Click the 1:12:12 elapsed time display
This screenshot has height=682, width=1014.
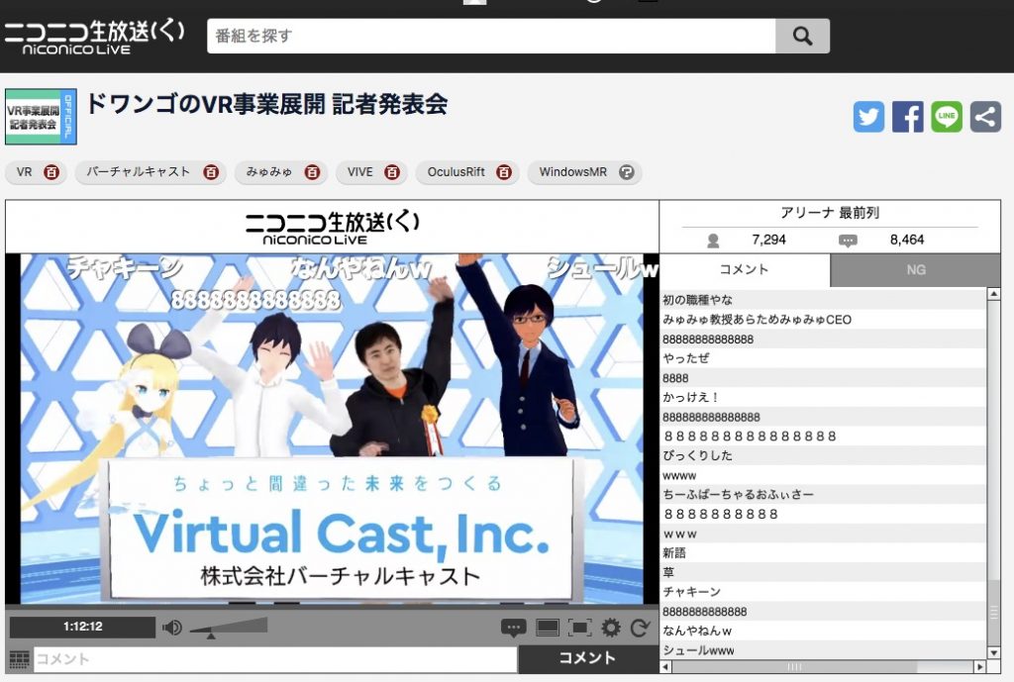coord(83,627)
